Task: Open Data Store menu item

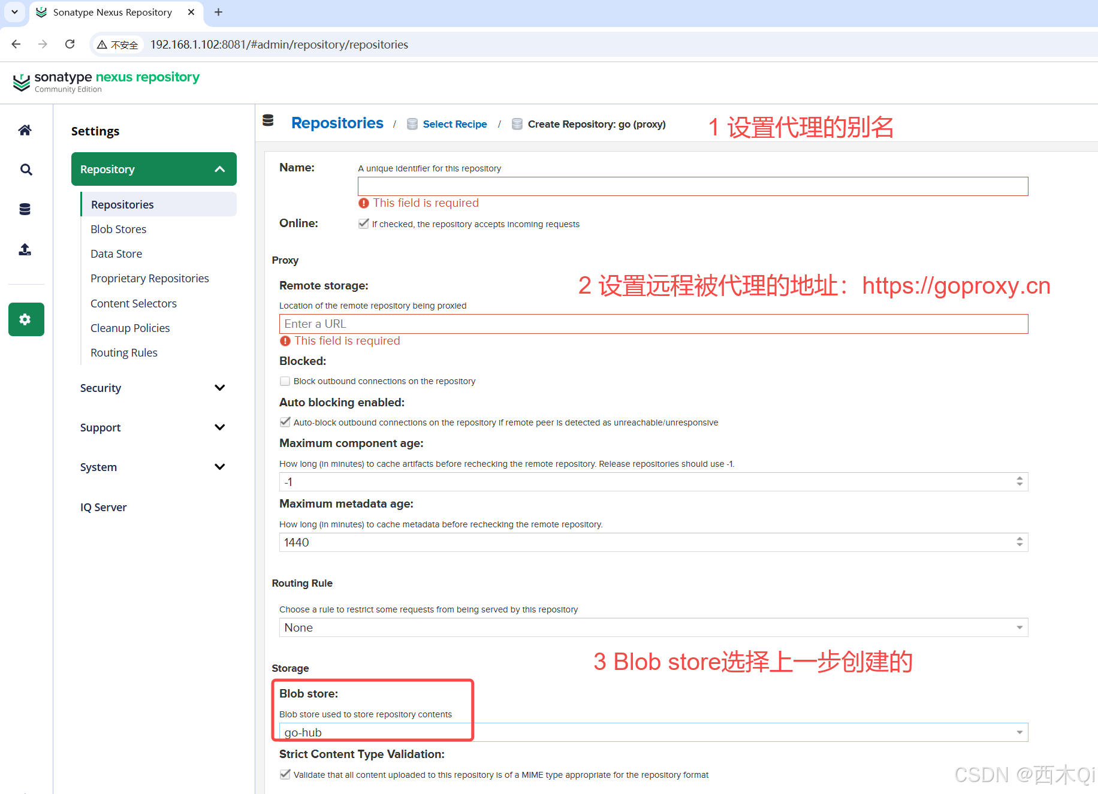Action: click(116, 253)
